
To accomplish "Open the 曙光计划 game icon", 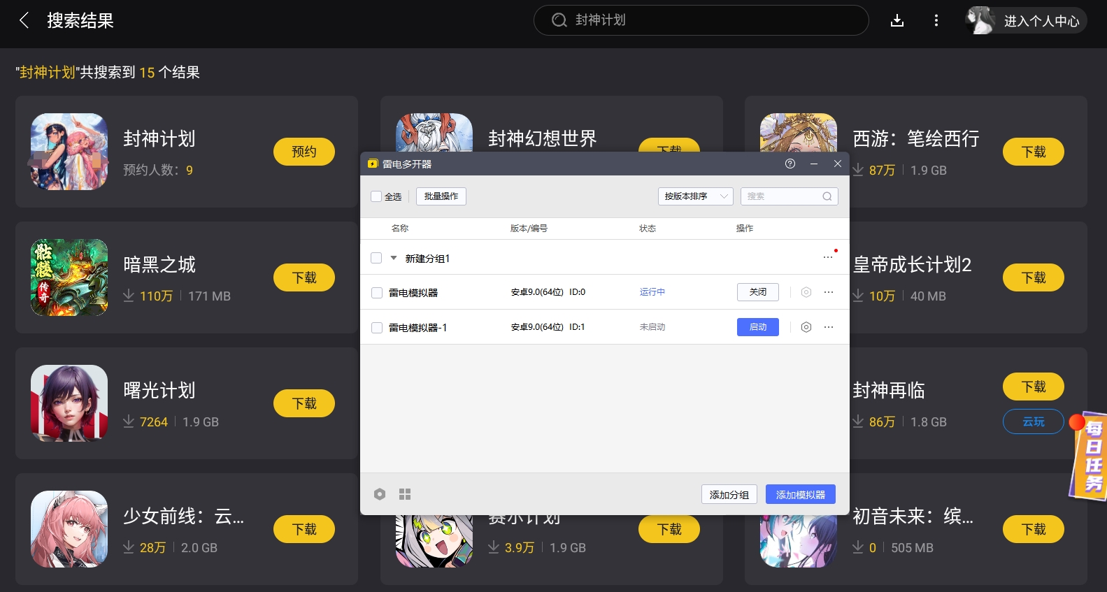I will pyautogui.click(x=69, y=403).
